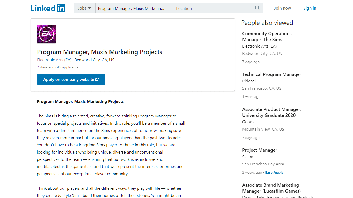Click the "Ridecell" company name

[x=249, y=81]
